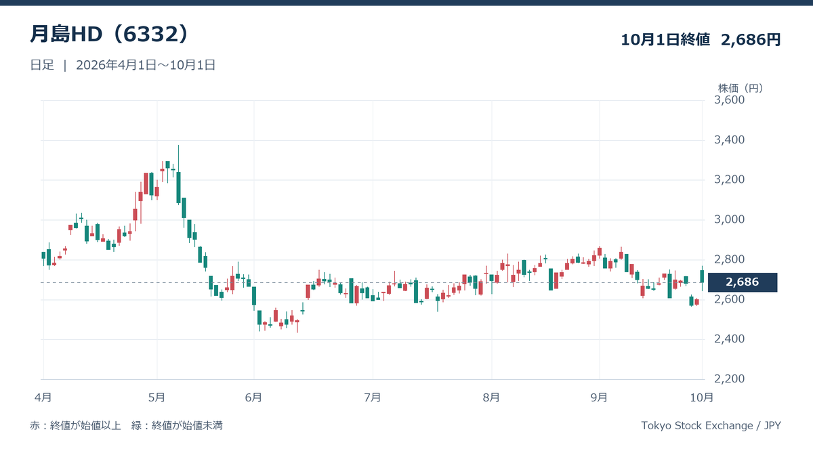The width and height of the screenshot is (813, 457).
Task: Click the title 月島HD（6332）
Action: [110, 35]
